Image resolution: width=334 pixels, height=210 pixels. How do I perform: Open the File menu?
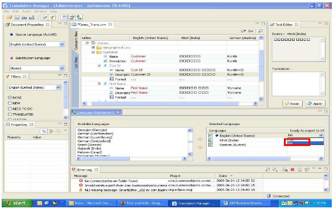click(6, 11)
